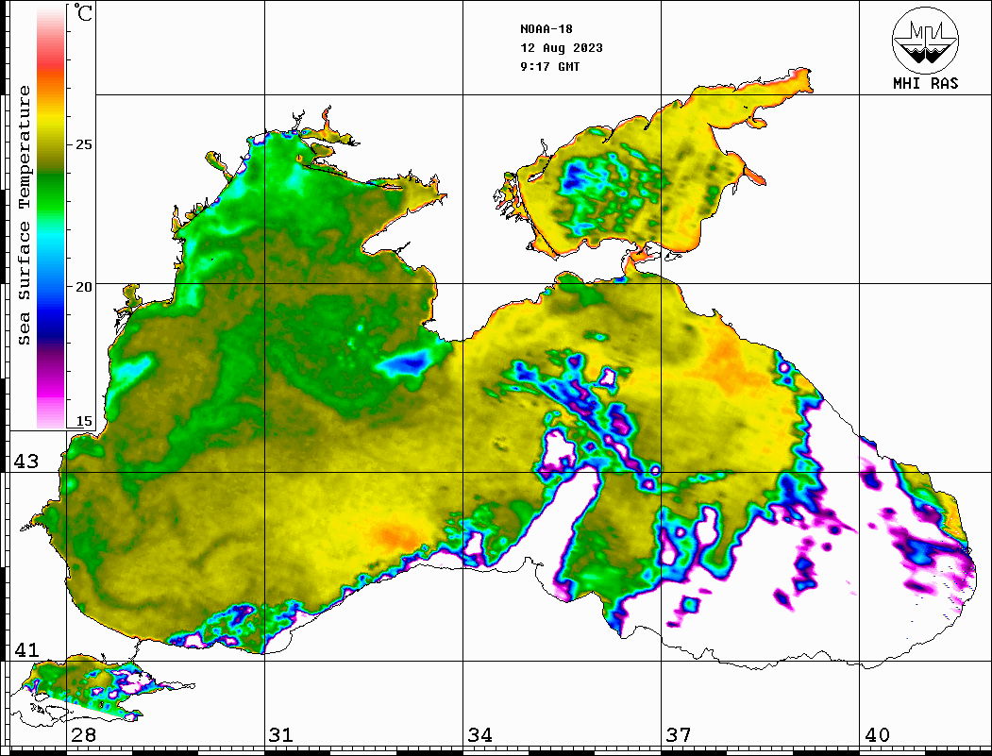Click longitude label '37'

point(679,734)
